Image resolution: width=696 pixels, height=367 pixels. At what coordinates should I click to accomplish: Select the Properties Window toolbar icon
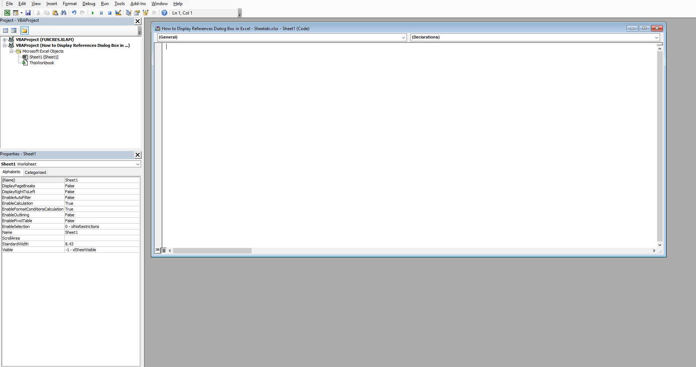pos(137,13)
